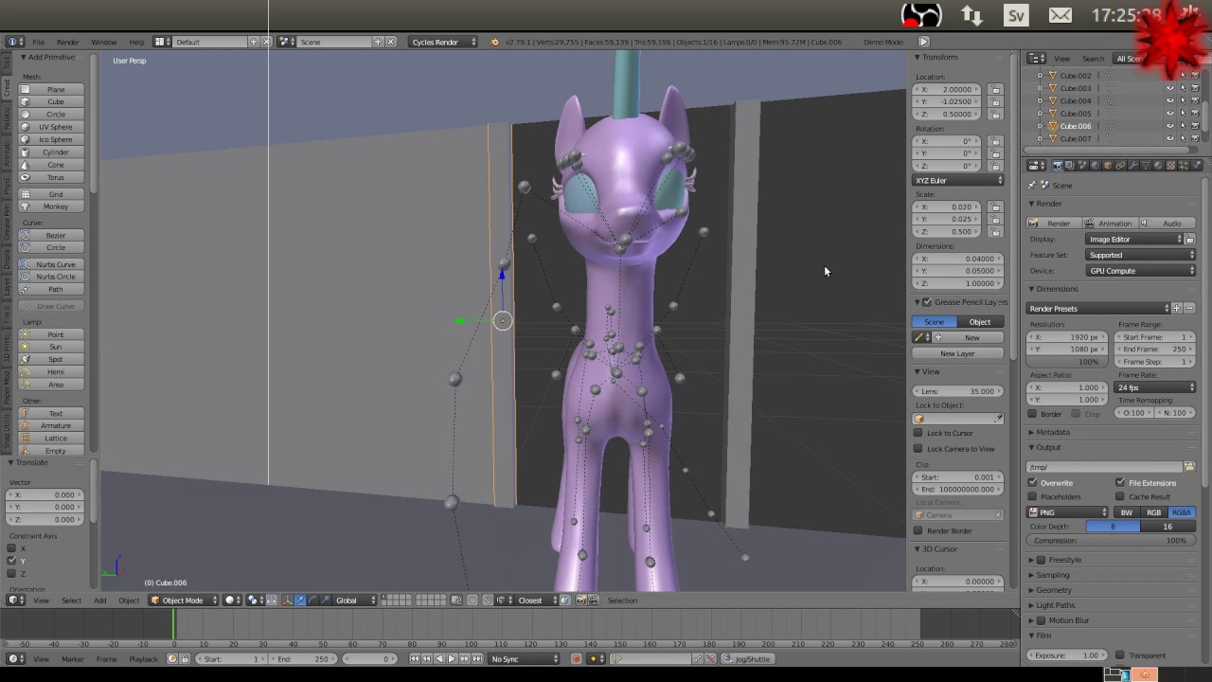Image resolution: width=1212 pixels, height=682 pixels.
Task: Open the Render Layers properties tab icon
Action: (1070, 166)
